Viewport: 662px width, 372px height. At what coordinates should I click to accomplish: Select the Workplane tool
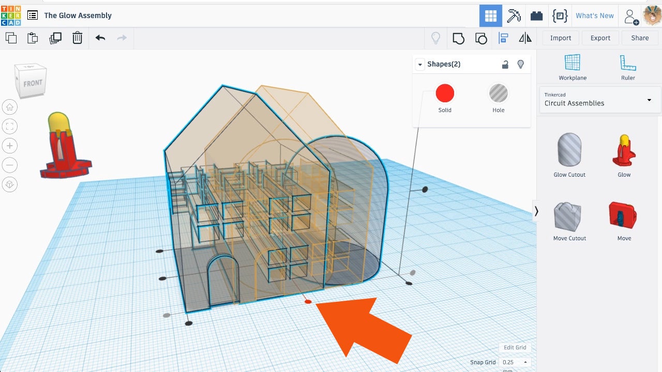573,67
